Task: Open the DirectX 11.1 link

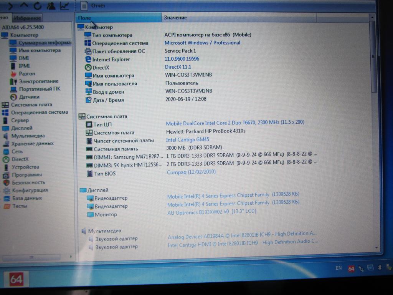Action: 178,67
